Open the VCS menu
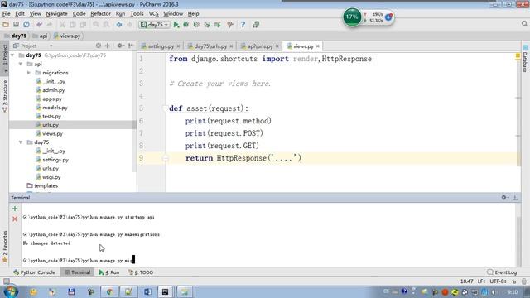 click(153, 13)
